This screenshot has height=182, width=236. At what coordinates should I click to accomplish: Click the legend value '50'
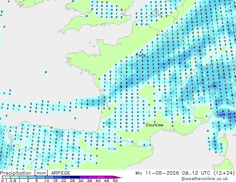115,181
